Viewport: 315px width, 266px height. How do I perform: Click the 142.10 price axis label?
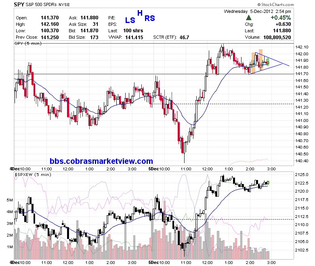click(302, 47)
